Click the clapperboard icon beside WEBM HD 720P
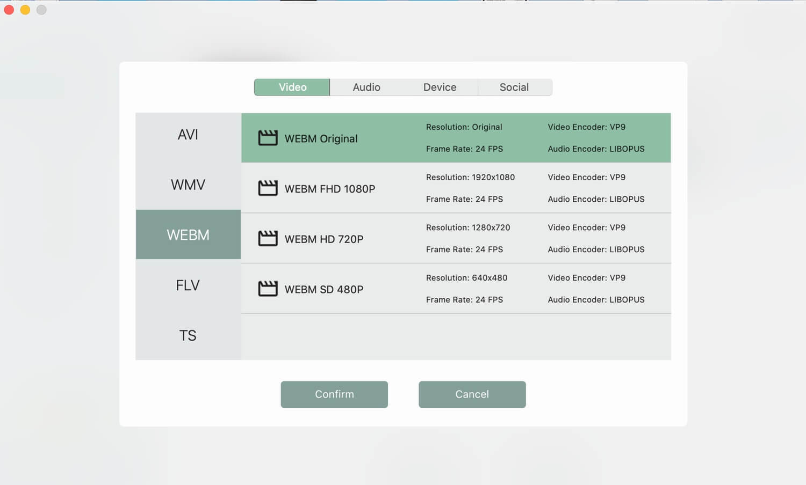The image size is (806, 485). (x=268, y=238)
